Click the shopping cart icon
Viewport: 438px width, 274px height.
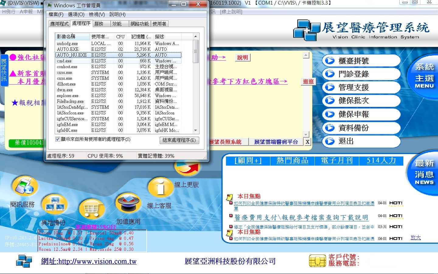(92, 209)
